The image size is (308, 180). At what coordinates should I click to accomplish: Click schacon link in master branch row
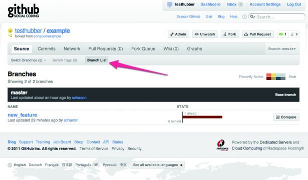pos(79,97)
